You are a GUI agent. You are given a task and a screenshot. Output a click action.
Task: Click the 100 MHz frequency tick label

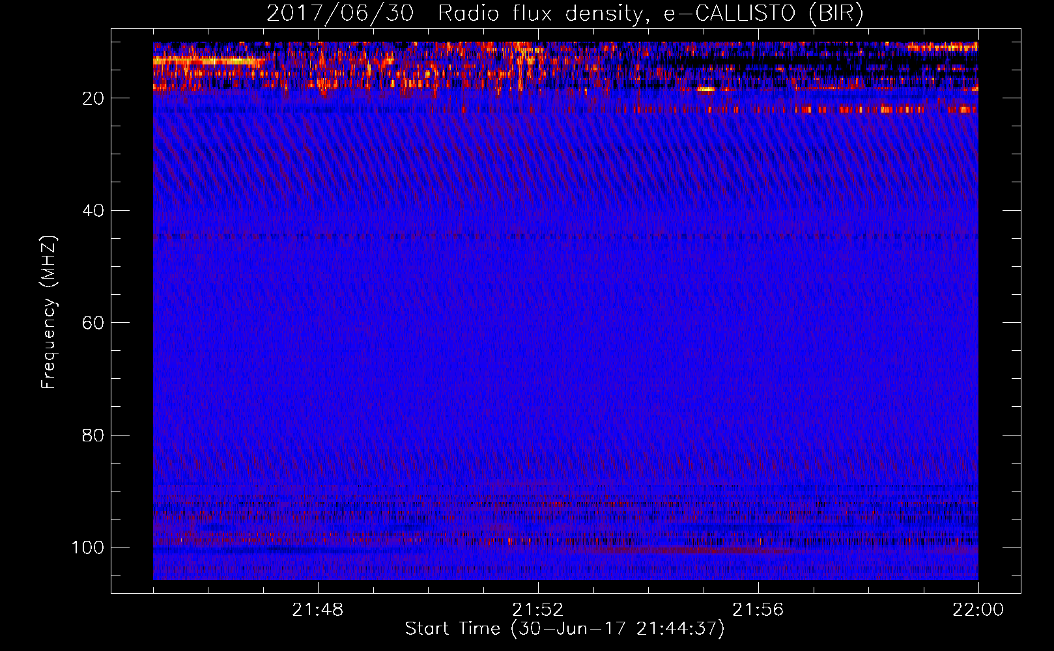pos(88,547)
